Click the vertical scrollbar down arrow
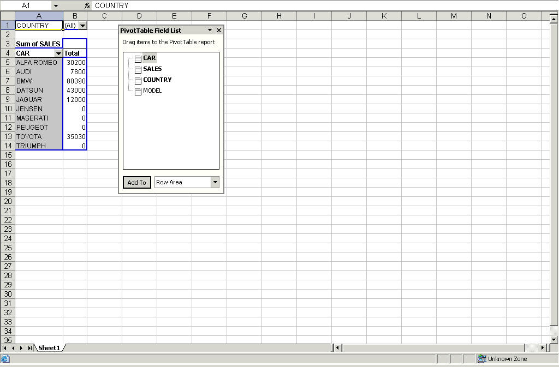559x367 pixels. (554, 340)
